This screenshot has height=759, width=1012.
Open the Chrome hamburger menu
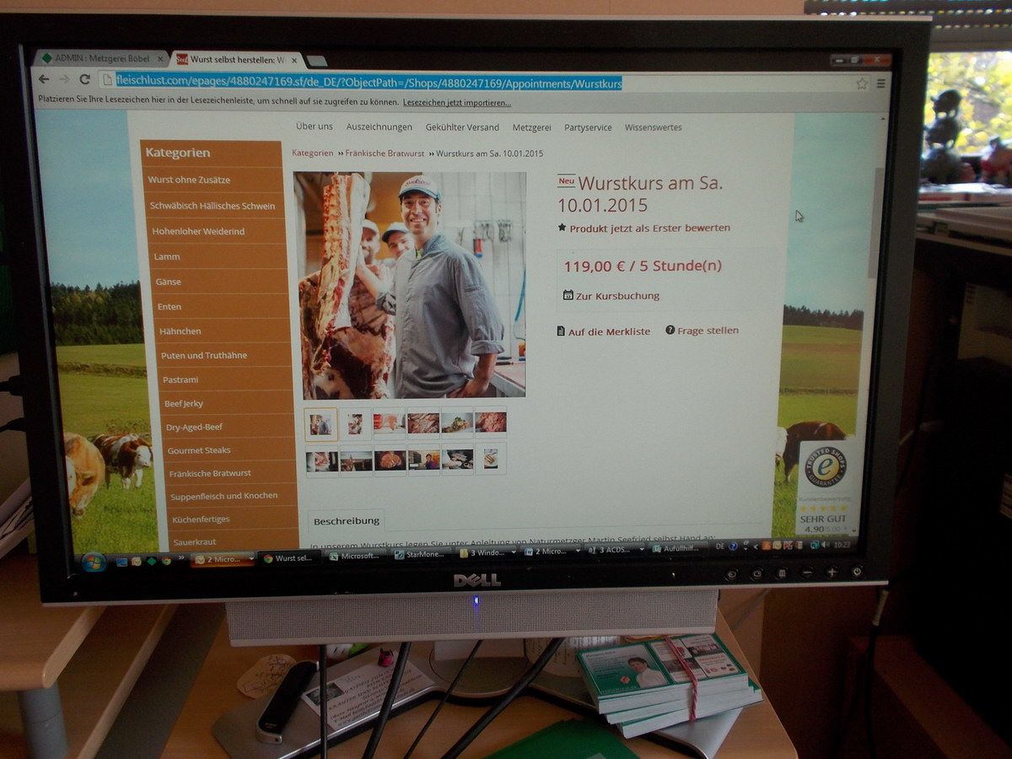[881, 83]
